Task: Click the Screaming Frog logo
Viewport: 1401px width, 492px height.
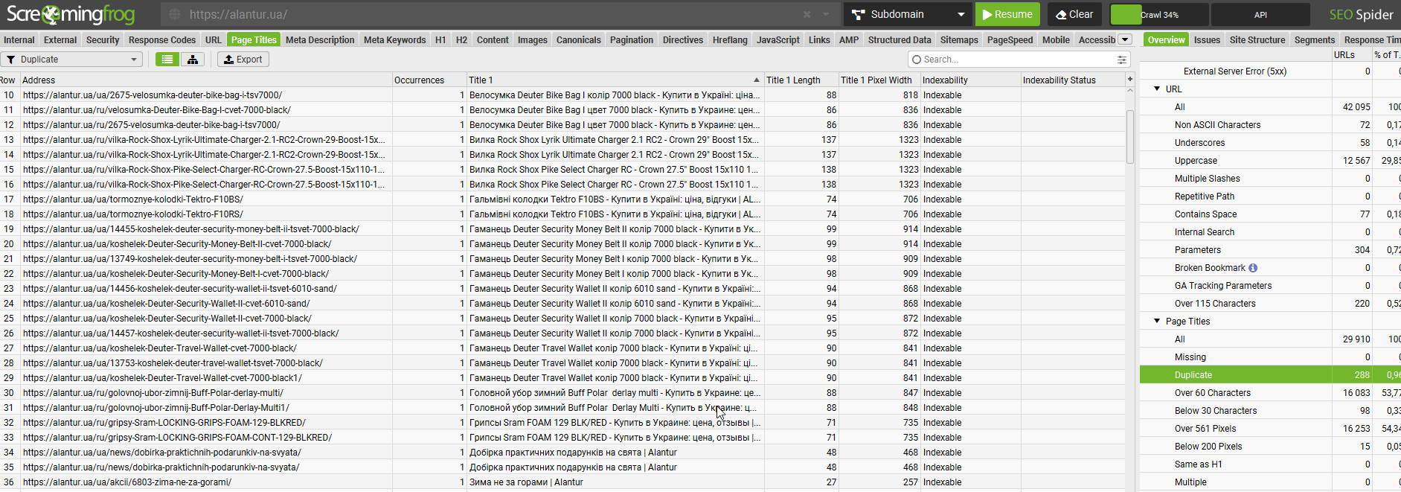Action: (x=71, y=14)
